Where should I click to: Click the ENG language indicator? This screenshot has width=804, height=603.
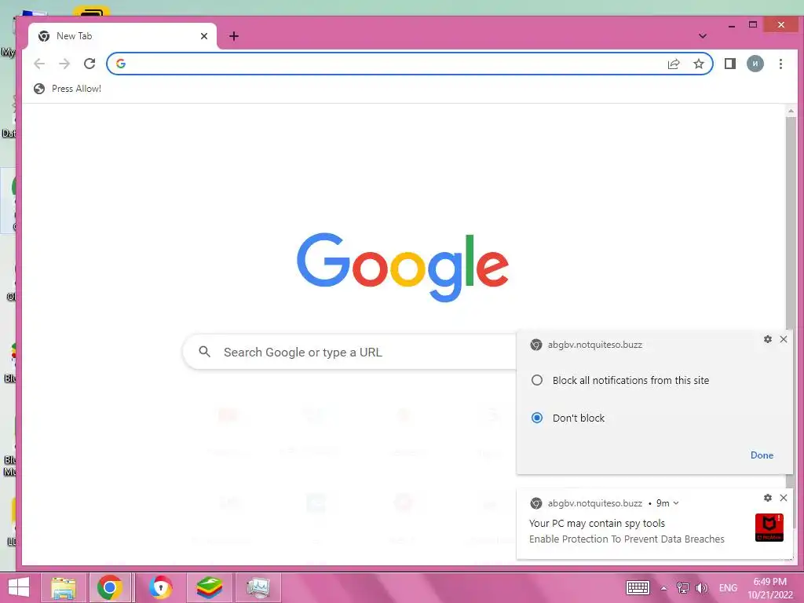(x=728, y=587)
